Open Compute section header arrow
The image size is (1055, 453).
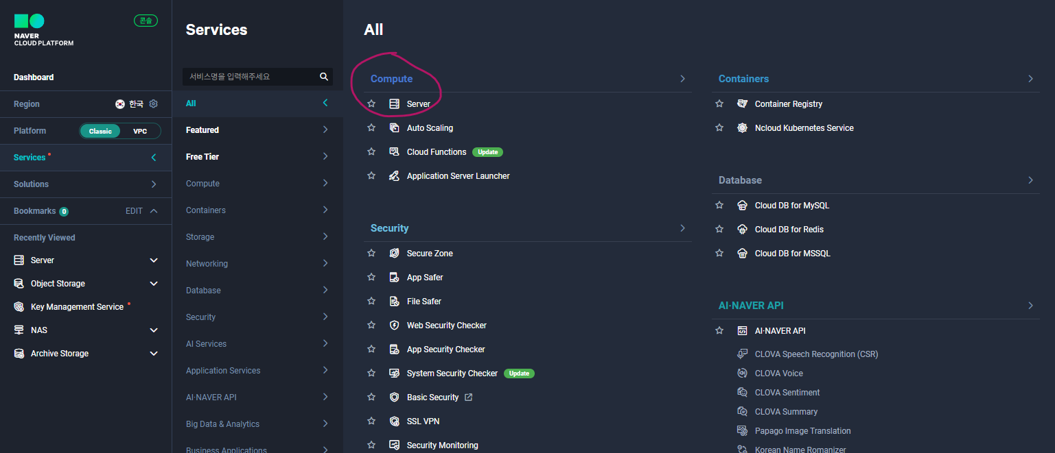pos(682,79)
